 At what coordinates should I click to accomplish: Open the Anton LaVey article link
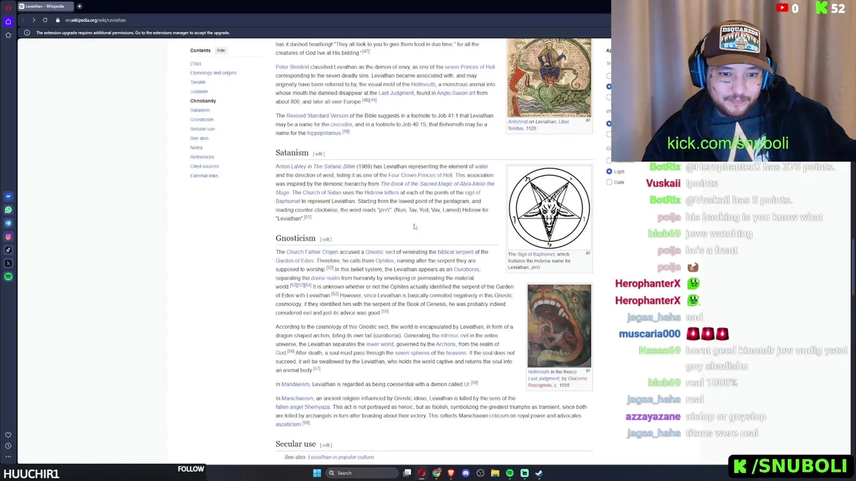pyautogui.click(x=290, y=166)
